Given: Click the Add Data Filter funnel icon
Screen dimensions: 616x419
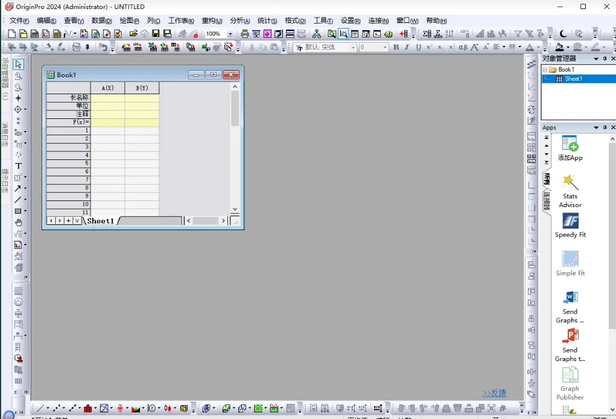Looking at the screenshot, I should [518, 34].
